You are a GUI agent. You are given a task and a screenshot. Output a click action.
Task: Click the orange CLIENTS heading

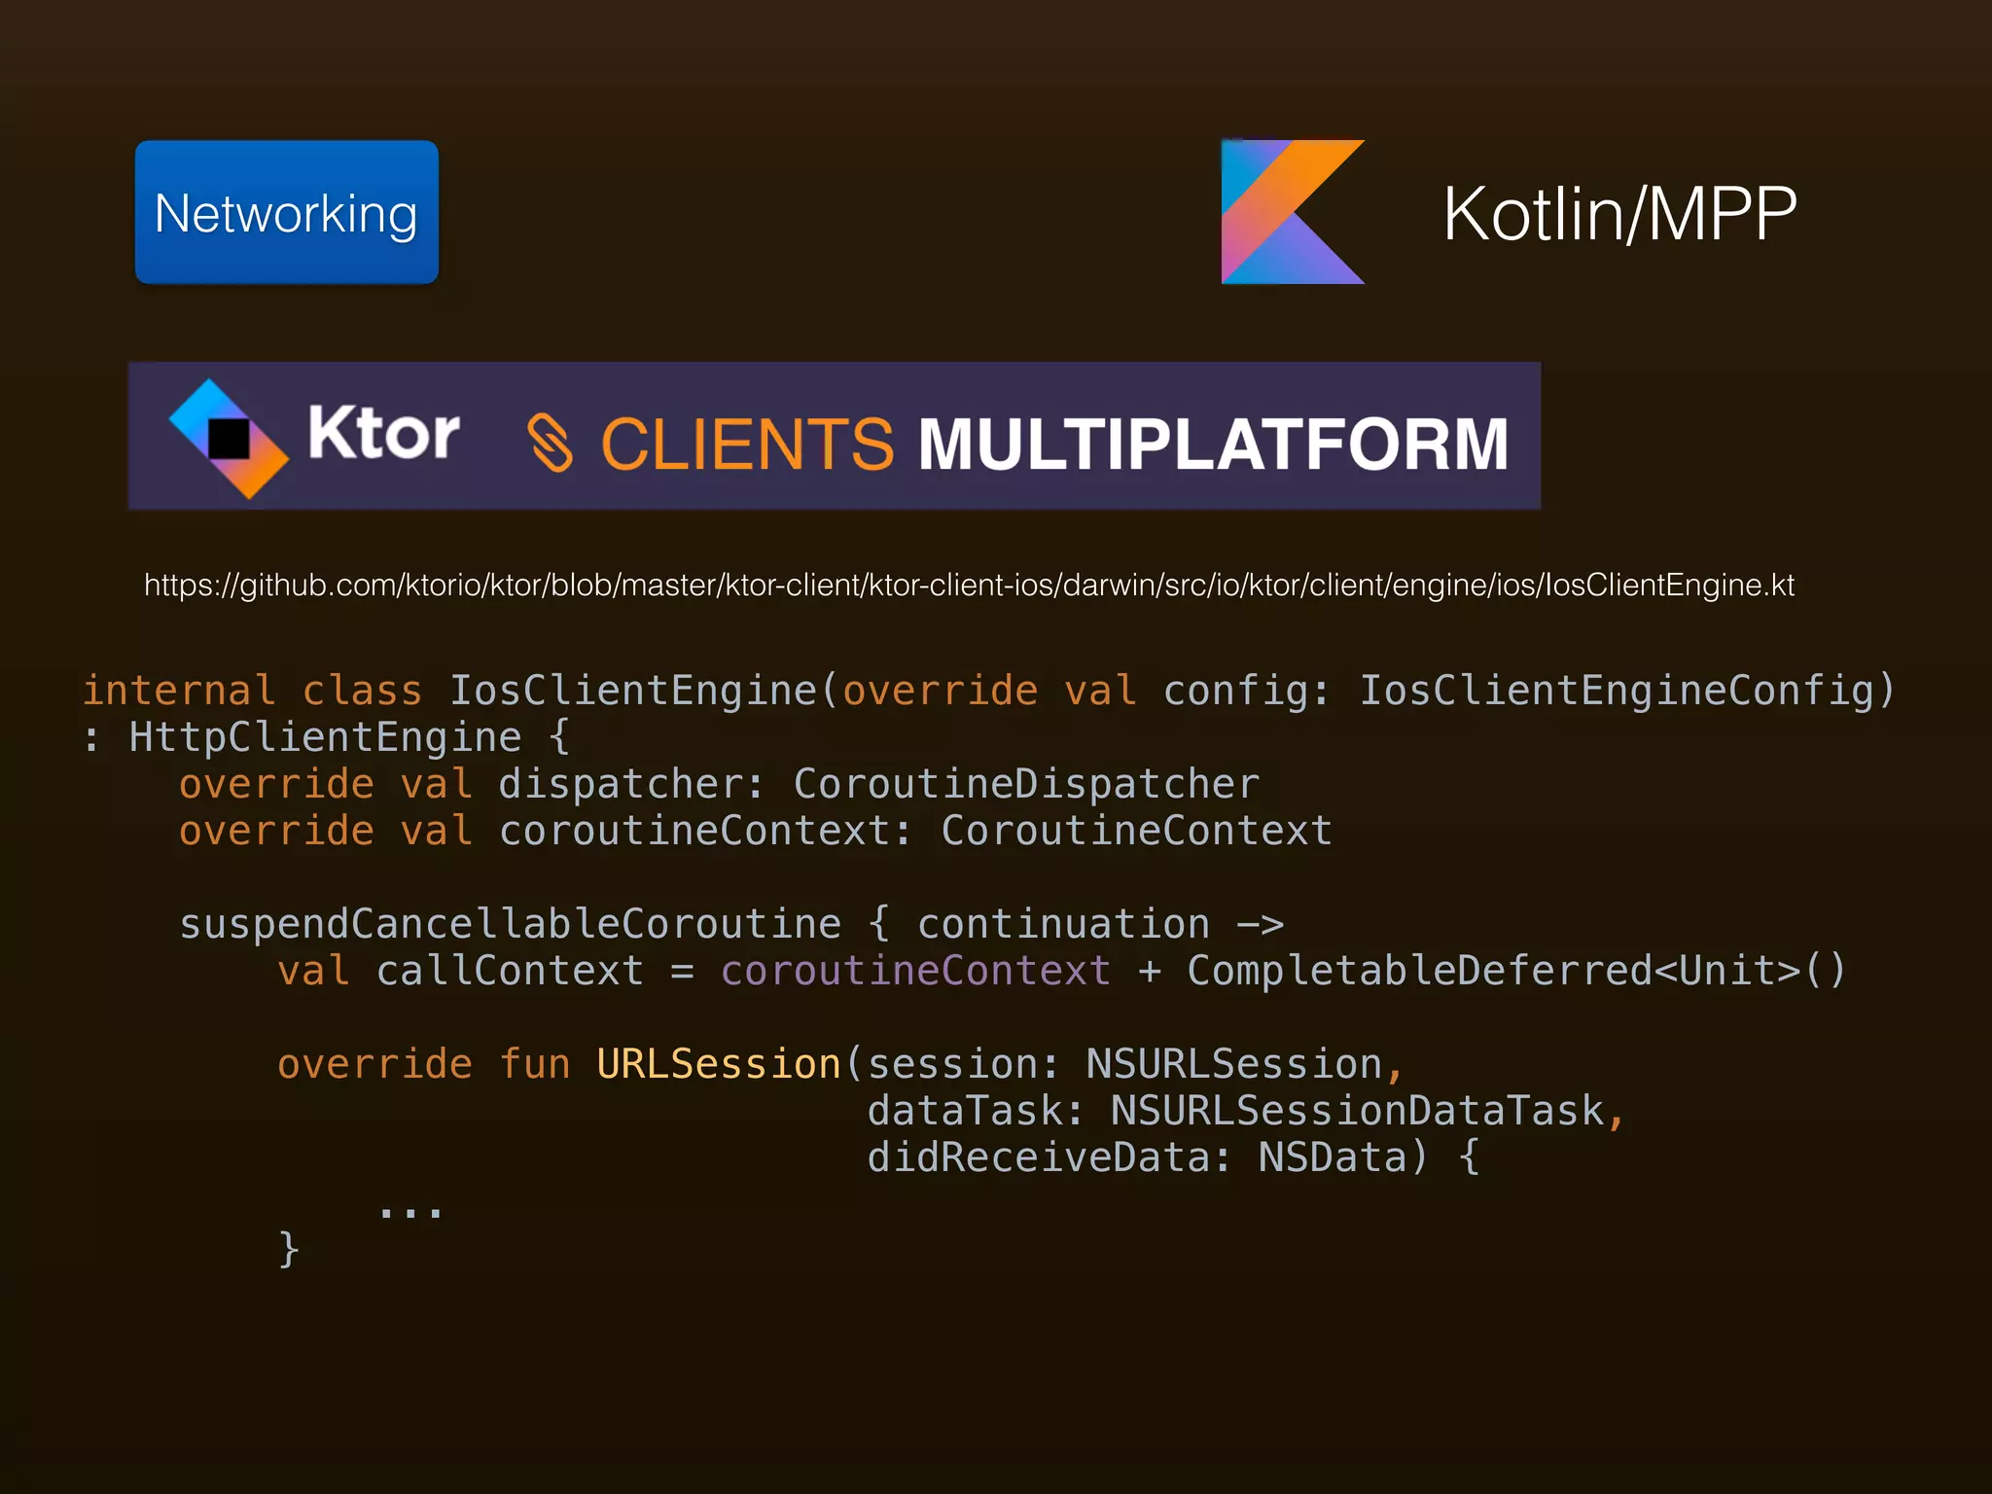[x=746, y=445]
